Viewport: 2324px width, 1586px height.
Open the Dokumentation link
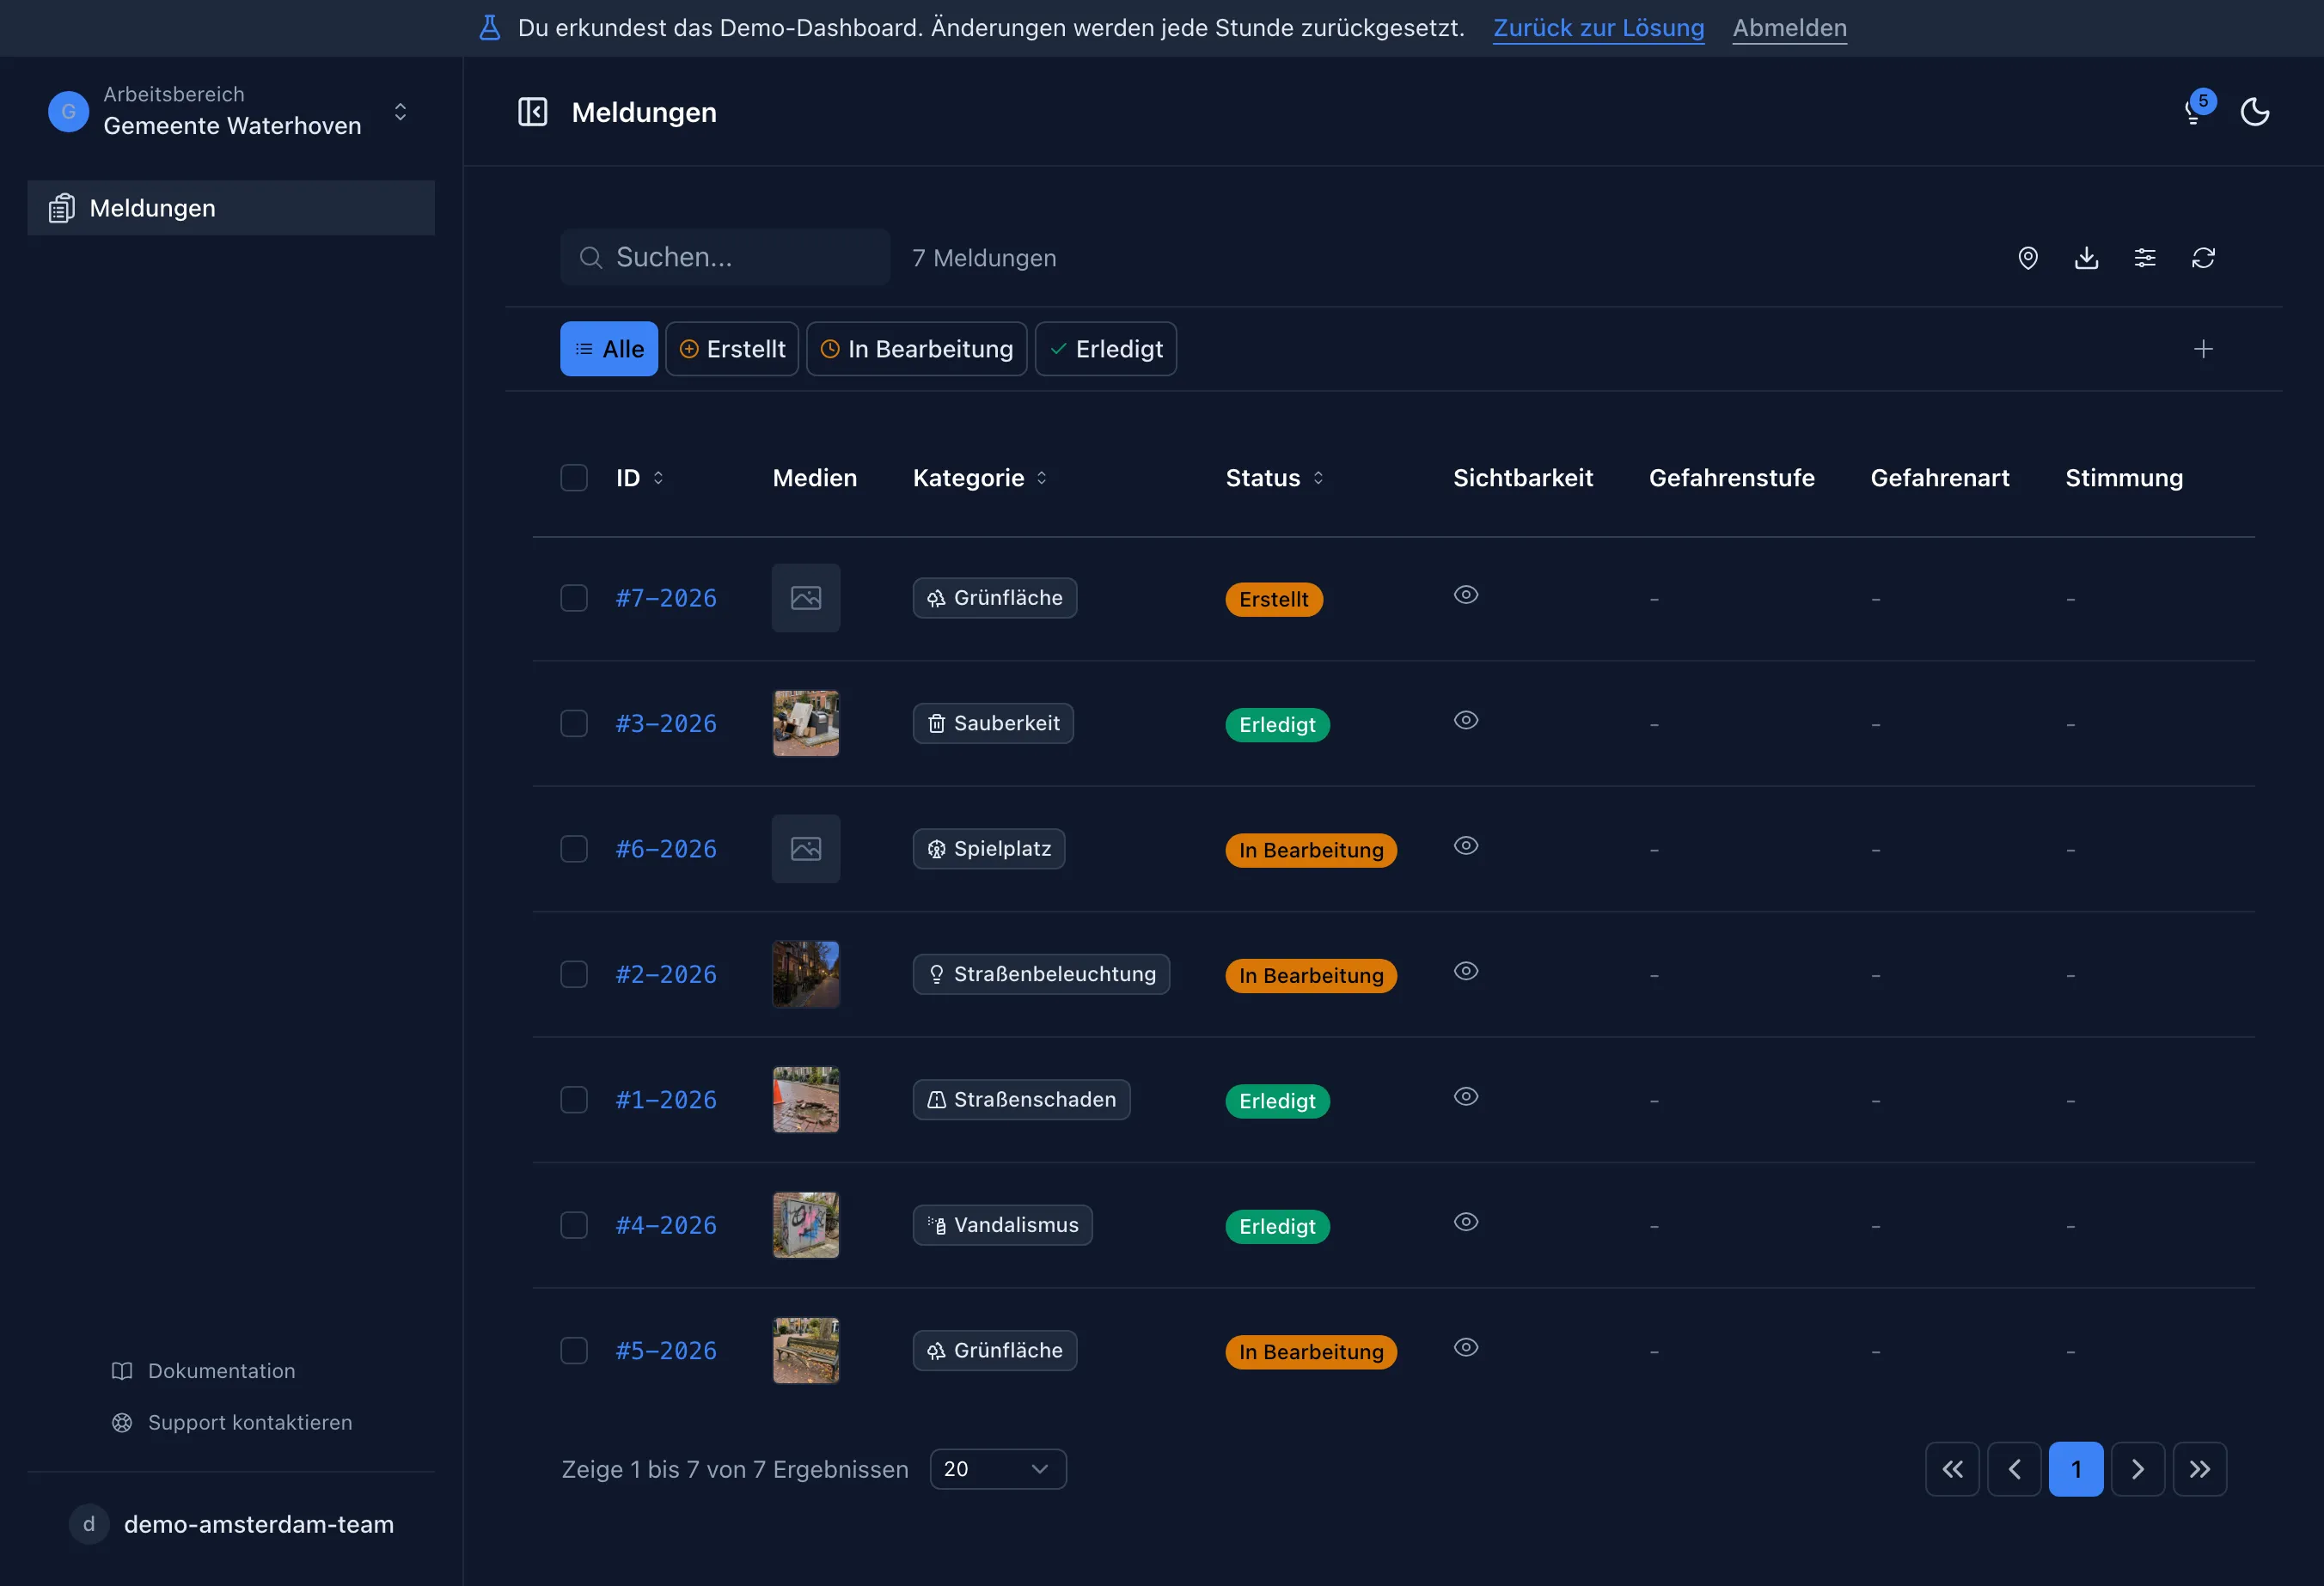[x=204, y=1371]
